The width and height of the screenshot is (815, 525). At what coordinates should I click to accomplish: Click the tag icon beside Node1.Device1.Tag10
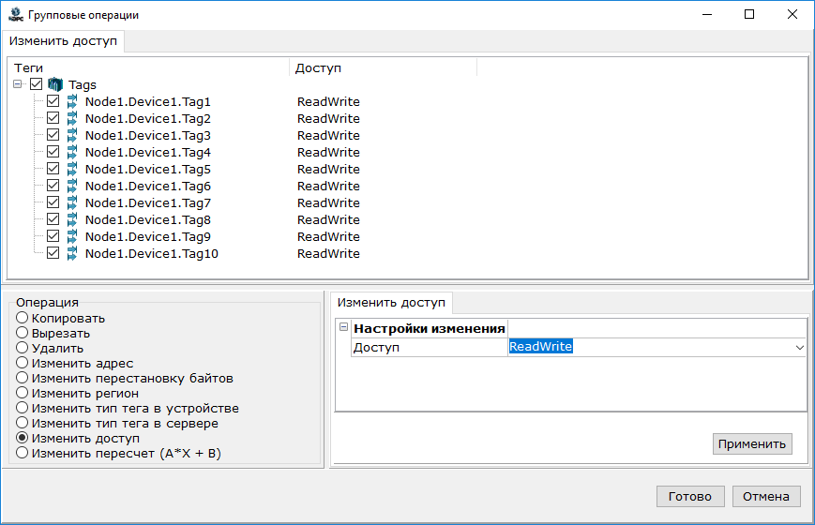tap(72, 253)
